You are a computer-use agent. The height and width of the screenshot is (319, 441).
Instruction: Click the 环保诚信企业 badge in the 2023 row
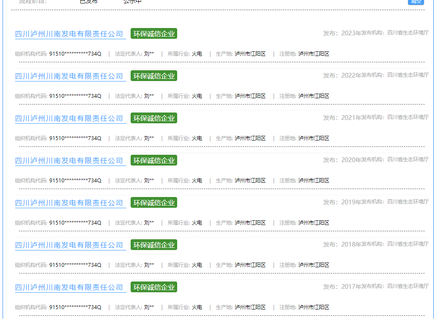pyautogui.click(x=154, y=34)
